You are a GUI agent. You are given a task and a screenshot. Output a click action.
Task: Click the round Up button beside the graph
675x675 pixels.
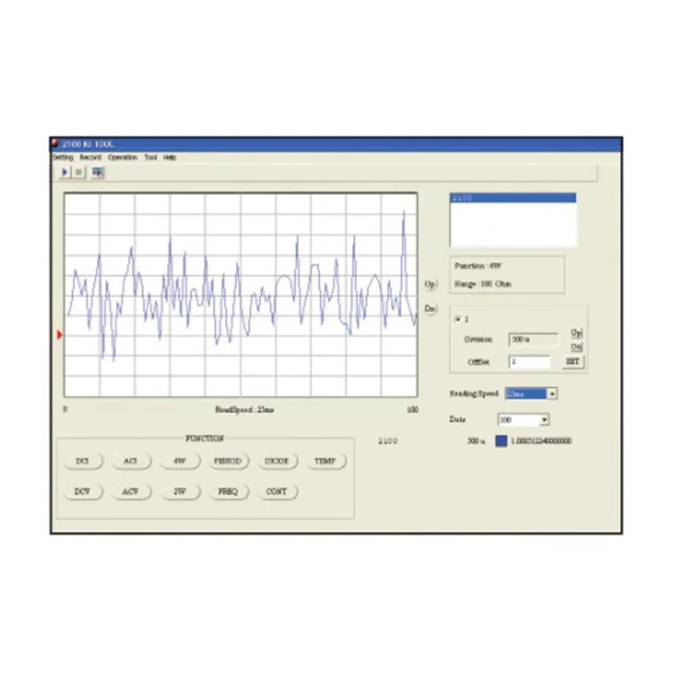[430, 284]
